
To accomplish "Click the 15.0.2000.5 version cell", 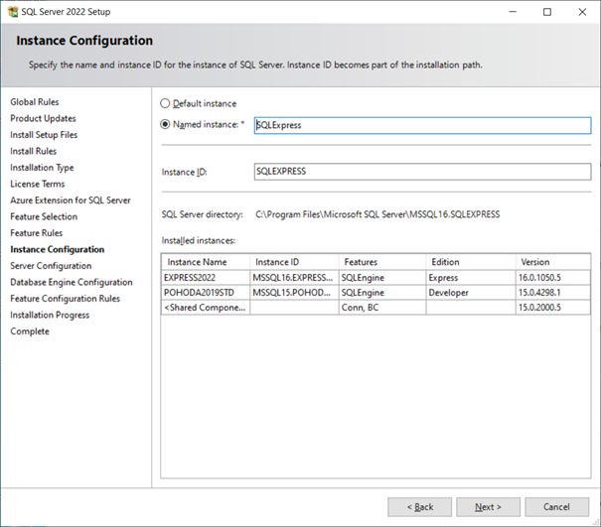I will pos(552,308).
